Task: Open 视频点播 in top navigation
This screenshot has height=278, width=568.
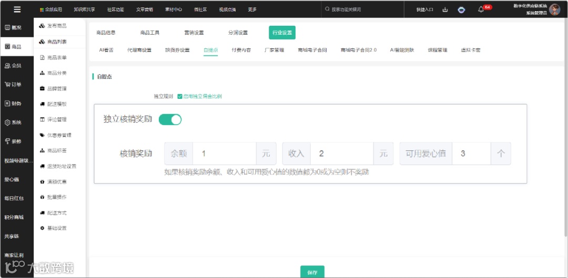Action: (228, 10)
